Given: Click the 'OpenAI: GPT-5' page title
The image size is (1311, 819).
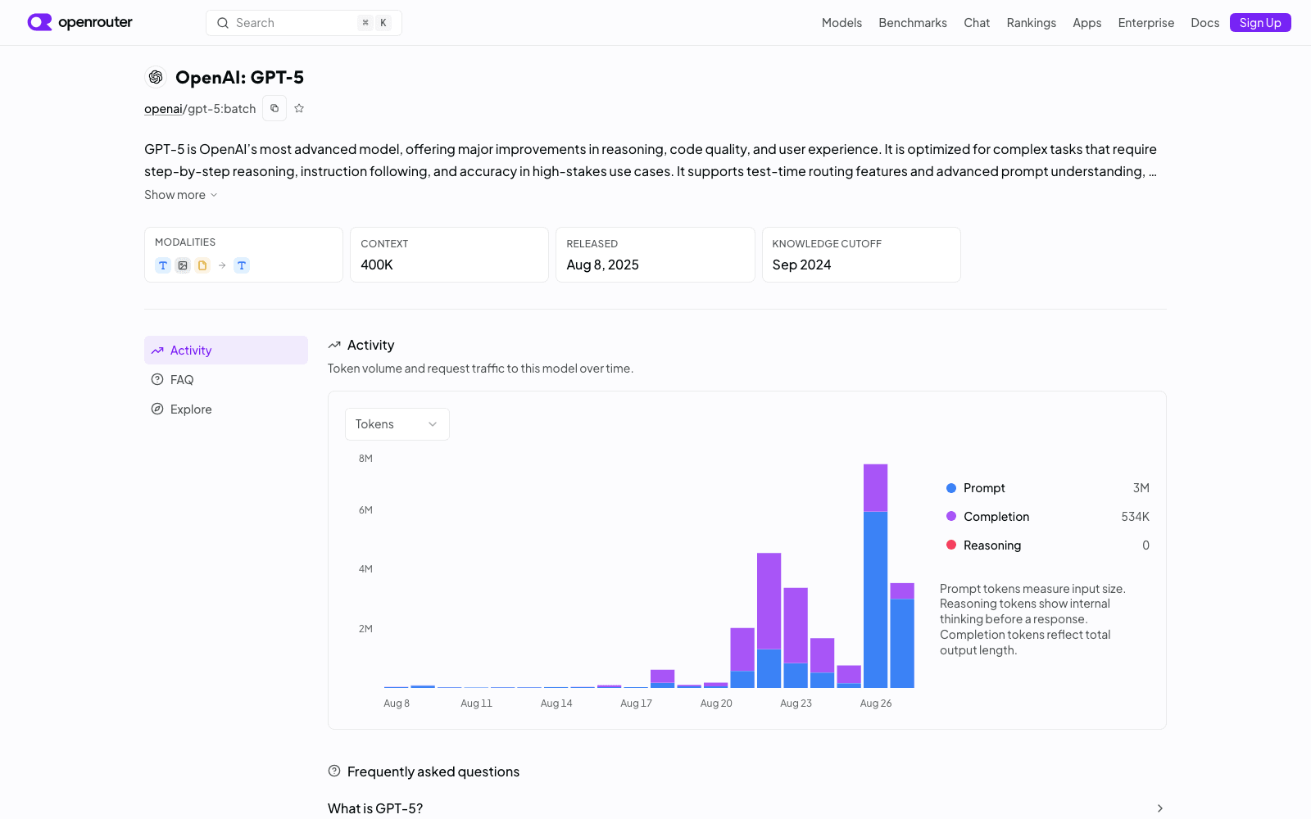Looking at the screenshot, I should (239, 77).
